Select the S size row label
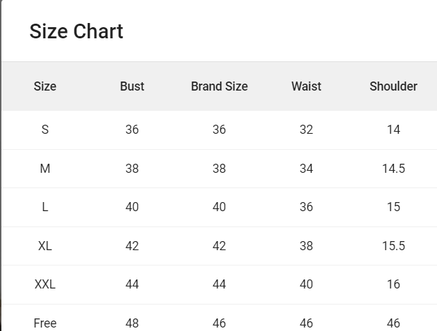437x331 pixels. pos(45,130)
